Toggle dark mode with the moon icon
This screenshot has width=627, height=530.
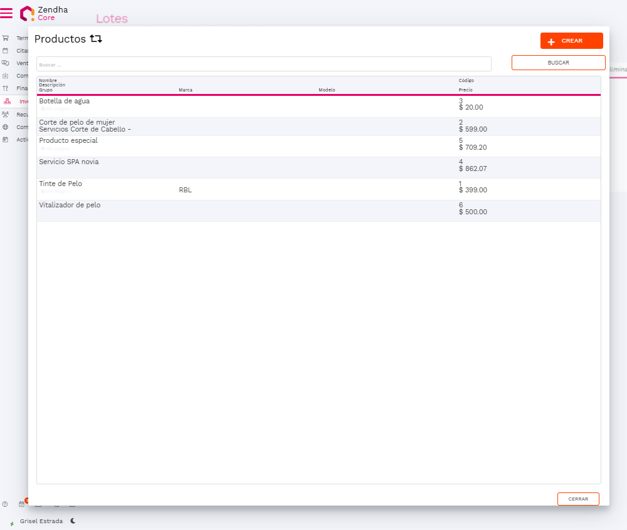tap(73, 521)
